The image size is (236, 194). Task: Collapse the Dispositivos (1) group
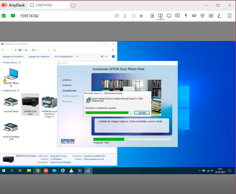tap(2, 63)
